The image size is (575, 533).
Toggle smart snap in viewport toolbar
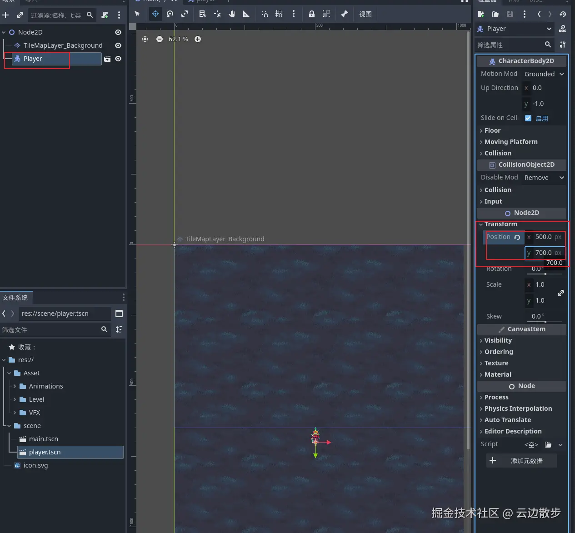point(265,14)
